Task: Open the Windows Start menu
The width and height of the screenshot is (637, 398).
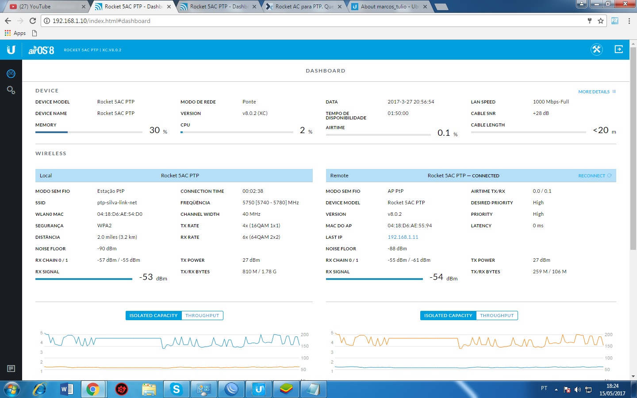Action: (12, 389)
